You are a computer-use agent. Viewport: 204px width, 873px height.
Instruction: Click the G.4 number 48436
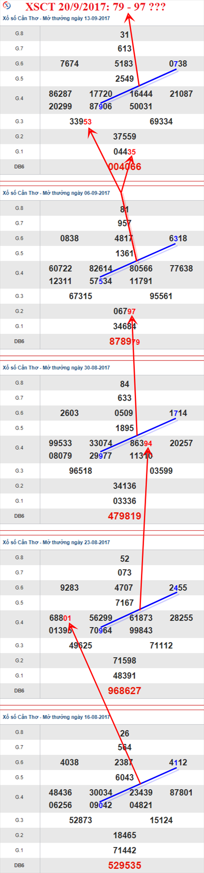60,793
